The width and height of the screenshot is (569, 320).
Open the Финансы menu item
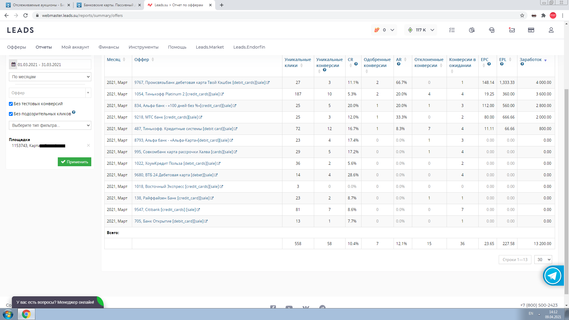108,47
